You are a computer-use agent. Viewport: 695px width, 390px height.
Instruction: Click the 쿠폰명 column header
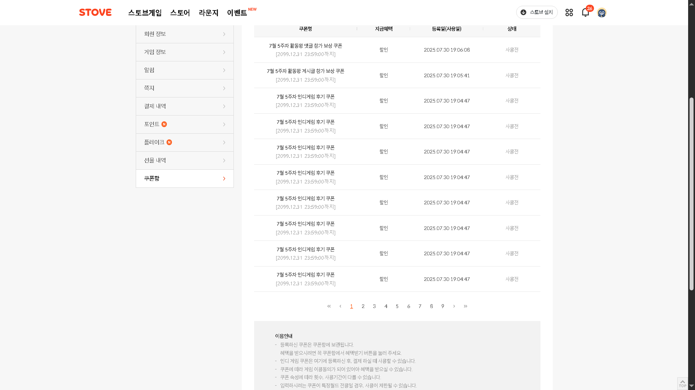tap(306, 29)
